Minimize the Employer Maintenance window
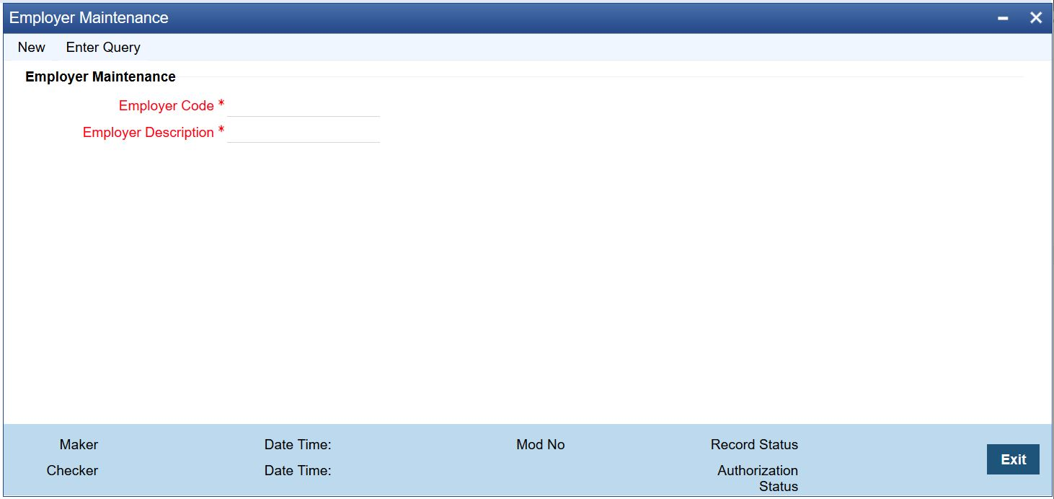 pos(1003,18)
